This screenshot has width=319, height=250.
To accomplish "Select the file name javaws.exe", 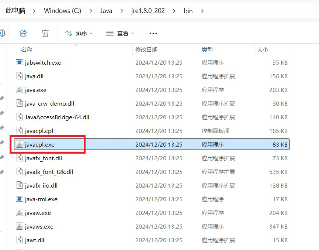I will (39, 226).
